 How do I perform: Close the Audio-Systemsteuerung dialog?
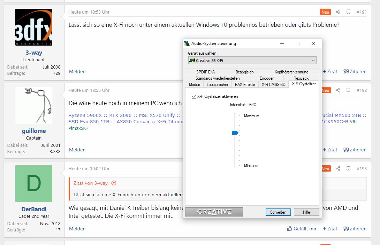point(314,44)
